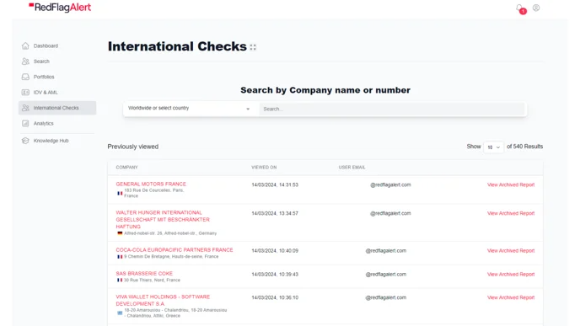
Task: Click the Previously viewed heading
Action: point(133,147)
